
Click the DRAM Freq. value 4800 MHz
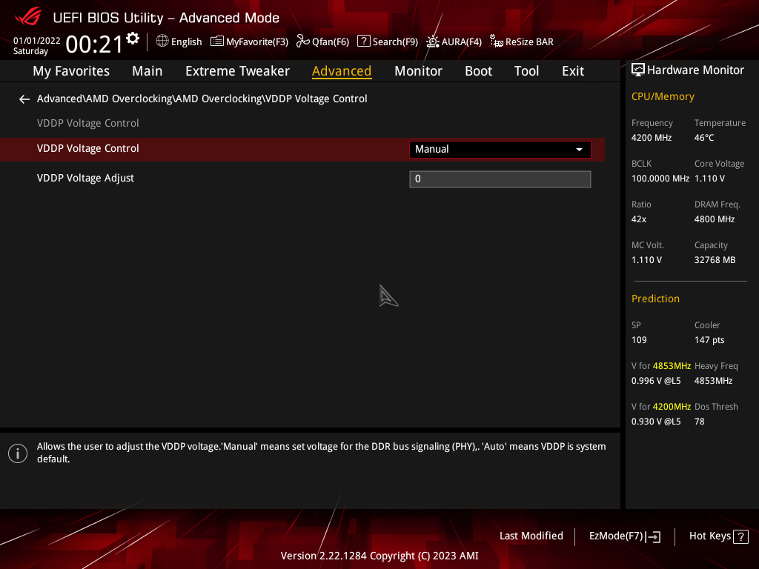click(x=715, y=219)
